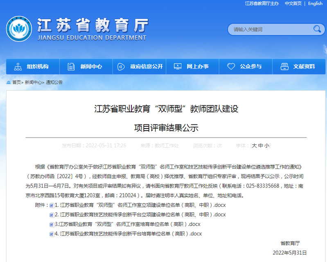Open the 组织机构 menu

[37, 67]
